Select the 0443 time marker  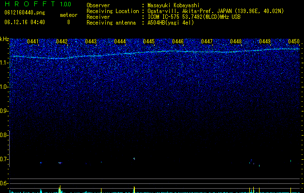91,41
